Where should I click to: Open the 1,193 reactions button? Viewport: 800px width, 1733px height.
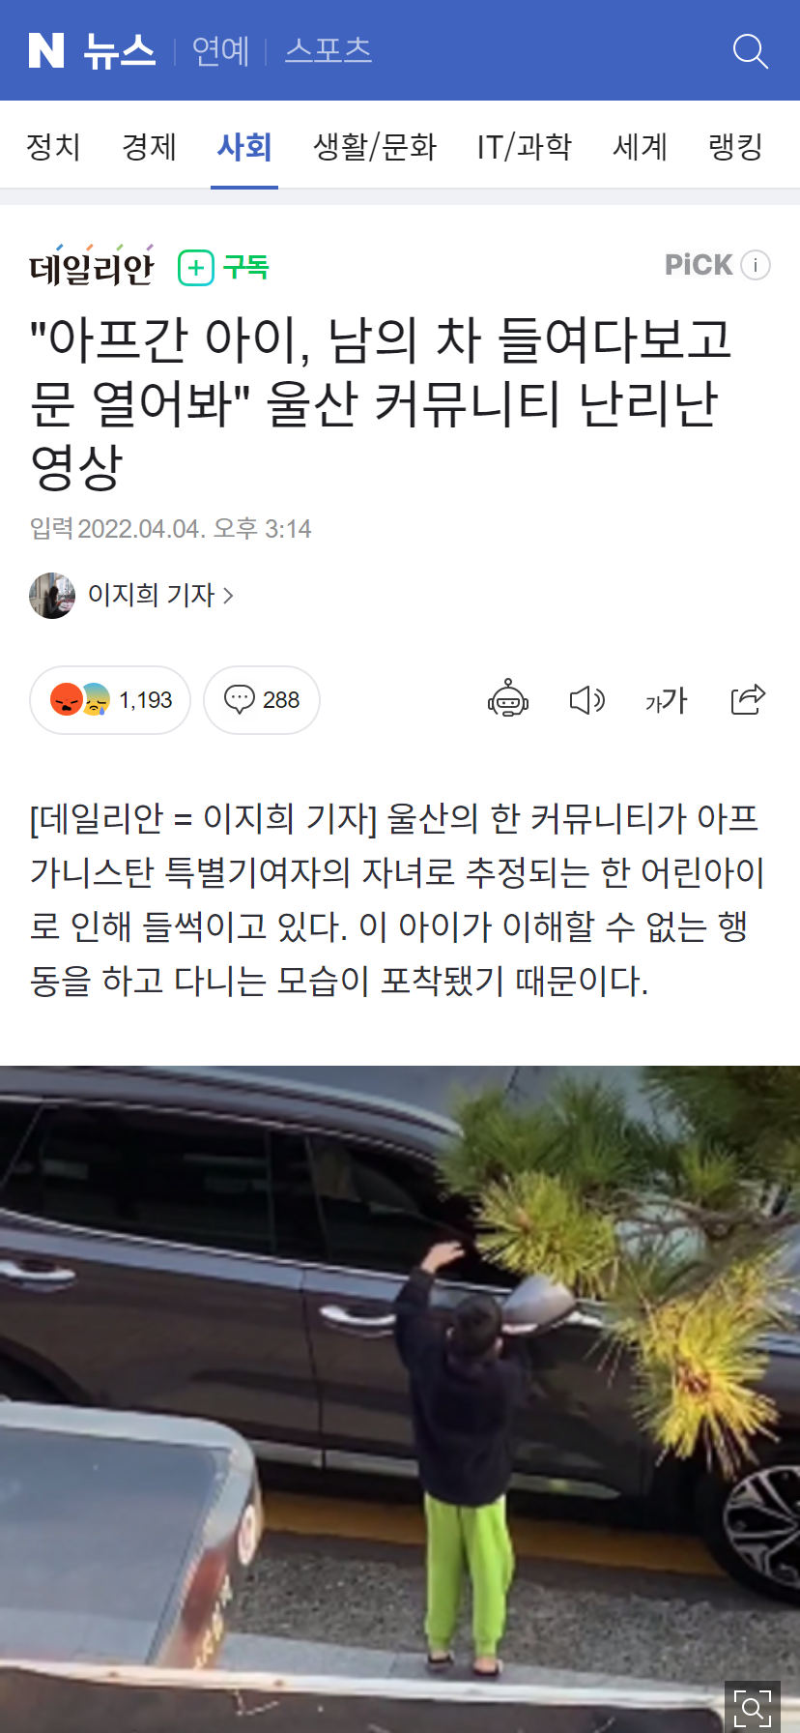pos(110,700)
